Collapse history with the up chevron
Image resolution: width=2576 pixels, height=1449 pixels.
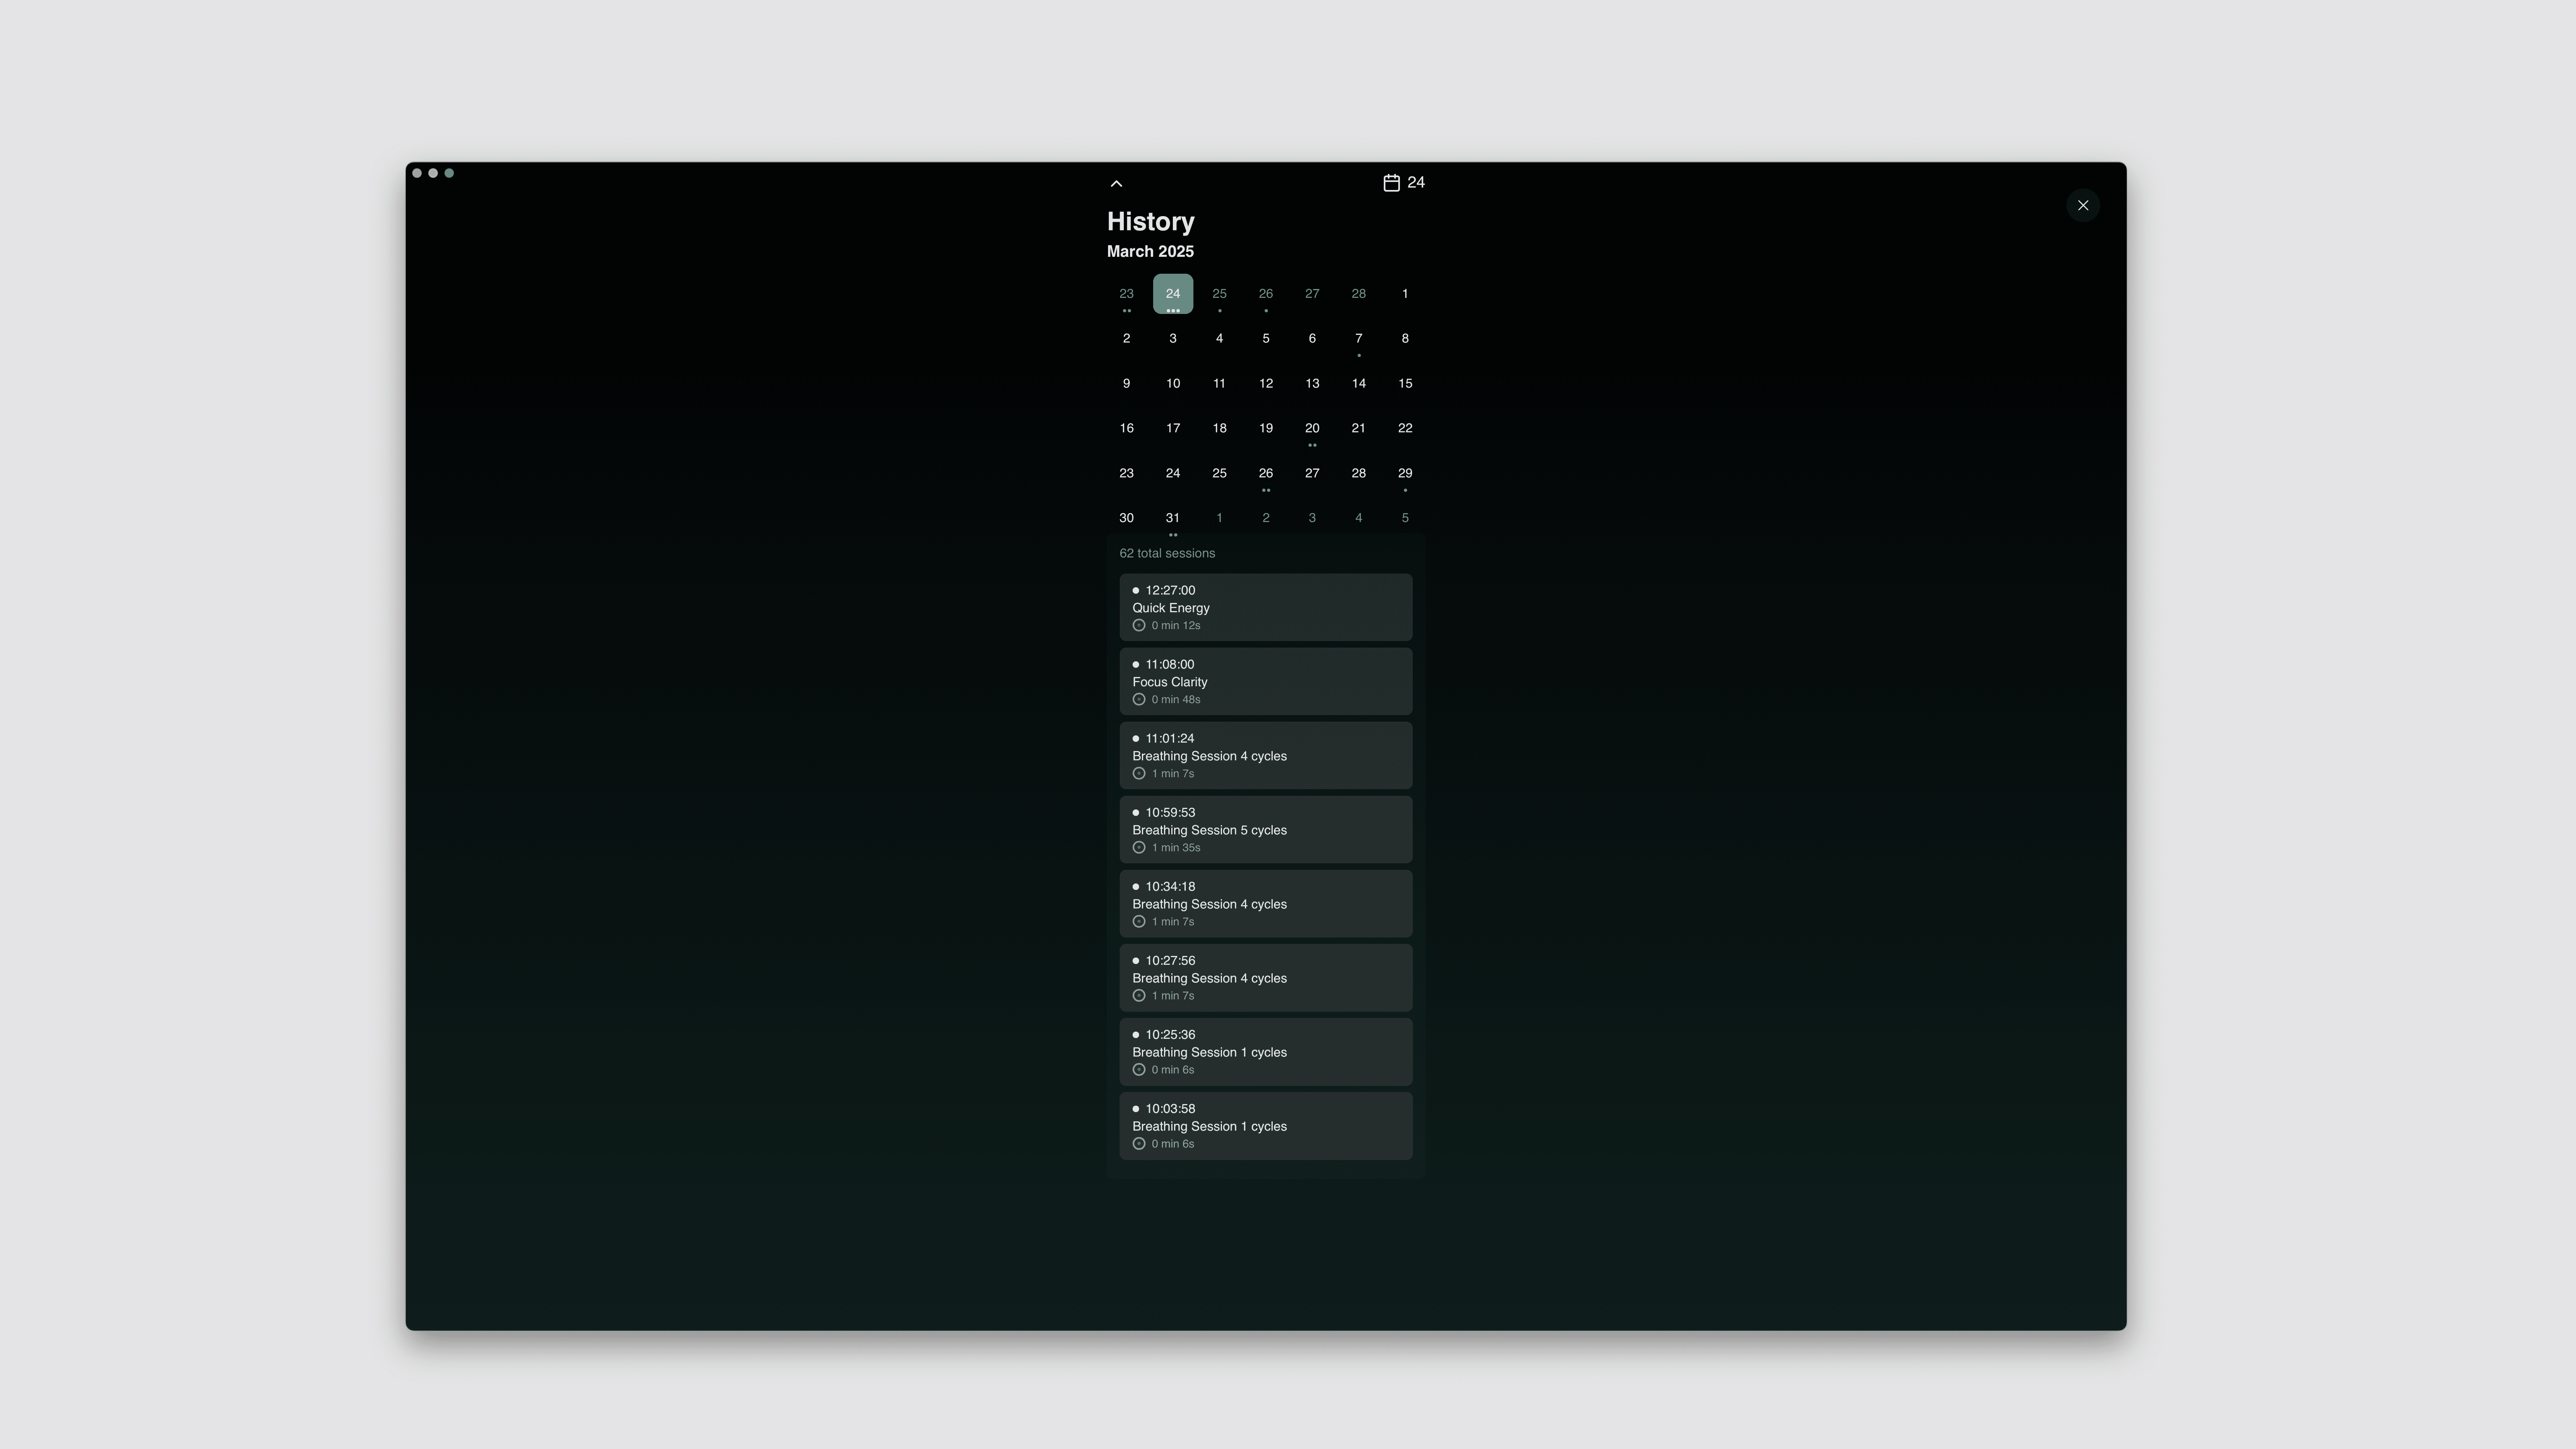coord(1116,184)
